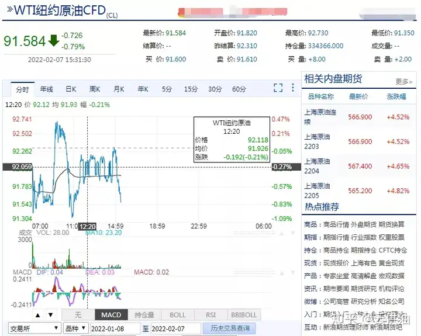This screenshot has width=421, height=336.
Task: Click the down triangle below the MACD chart
Action: click(x=50, y=315)
